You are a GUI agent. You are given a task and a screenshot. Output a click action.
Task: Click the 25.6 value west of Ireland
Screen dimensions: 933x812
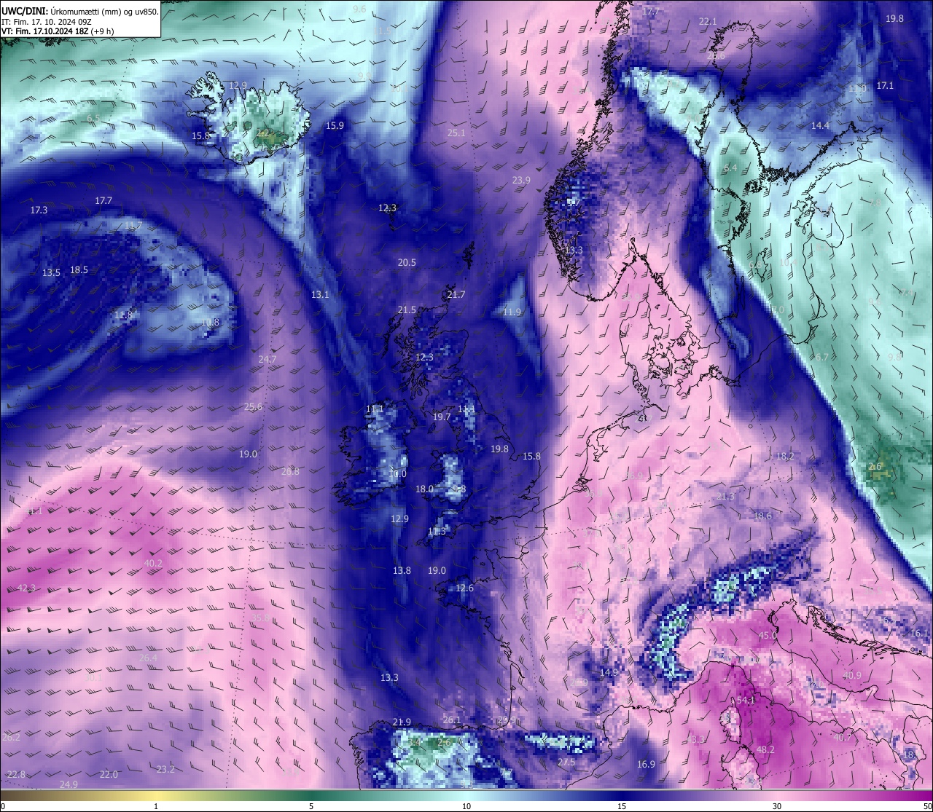(x=253, y=406)
